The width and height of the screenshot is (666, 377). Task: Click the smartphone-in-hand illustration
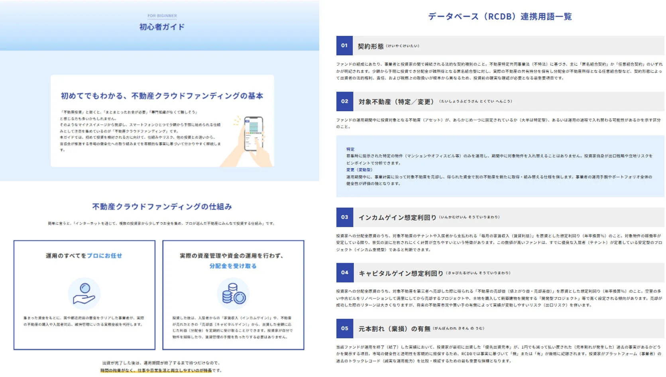[248, 141]
